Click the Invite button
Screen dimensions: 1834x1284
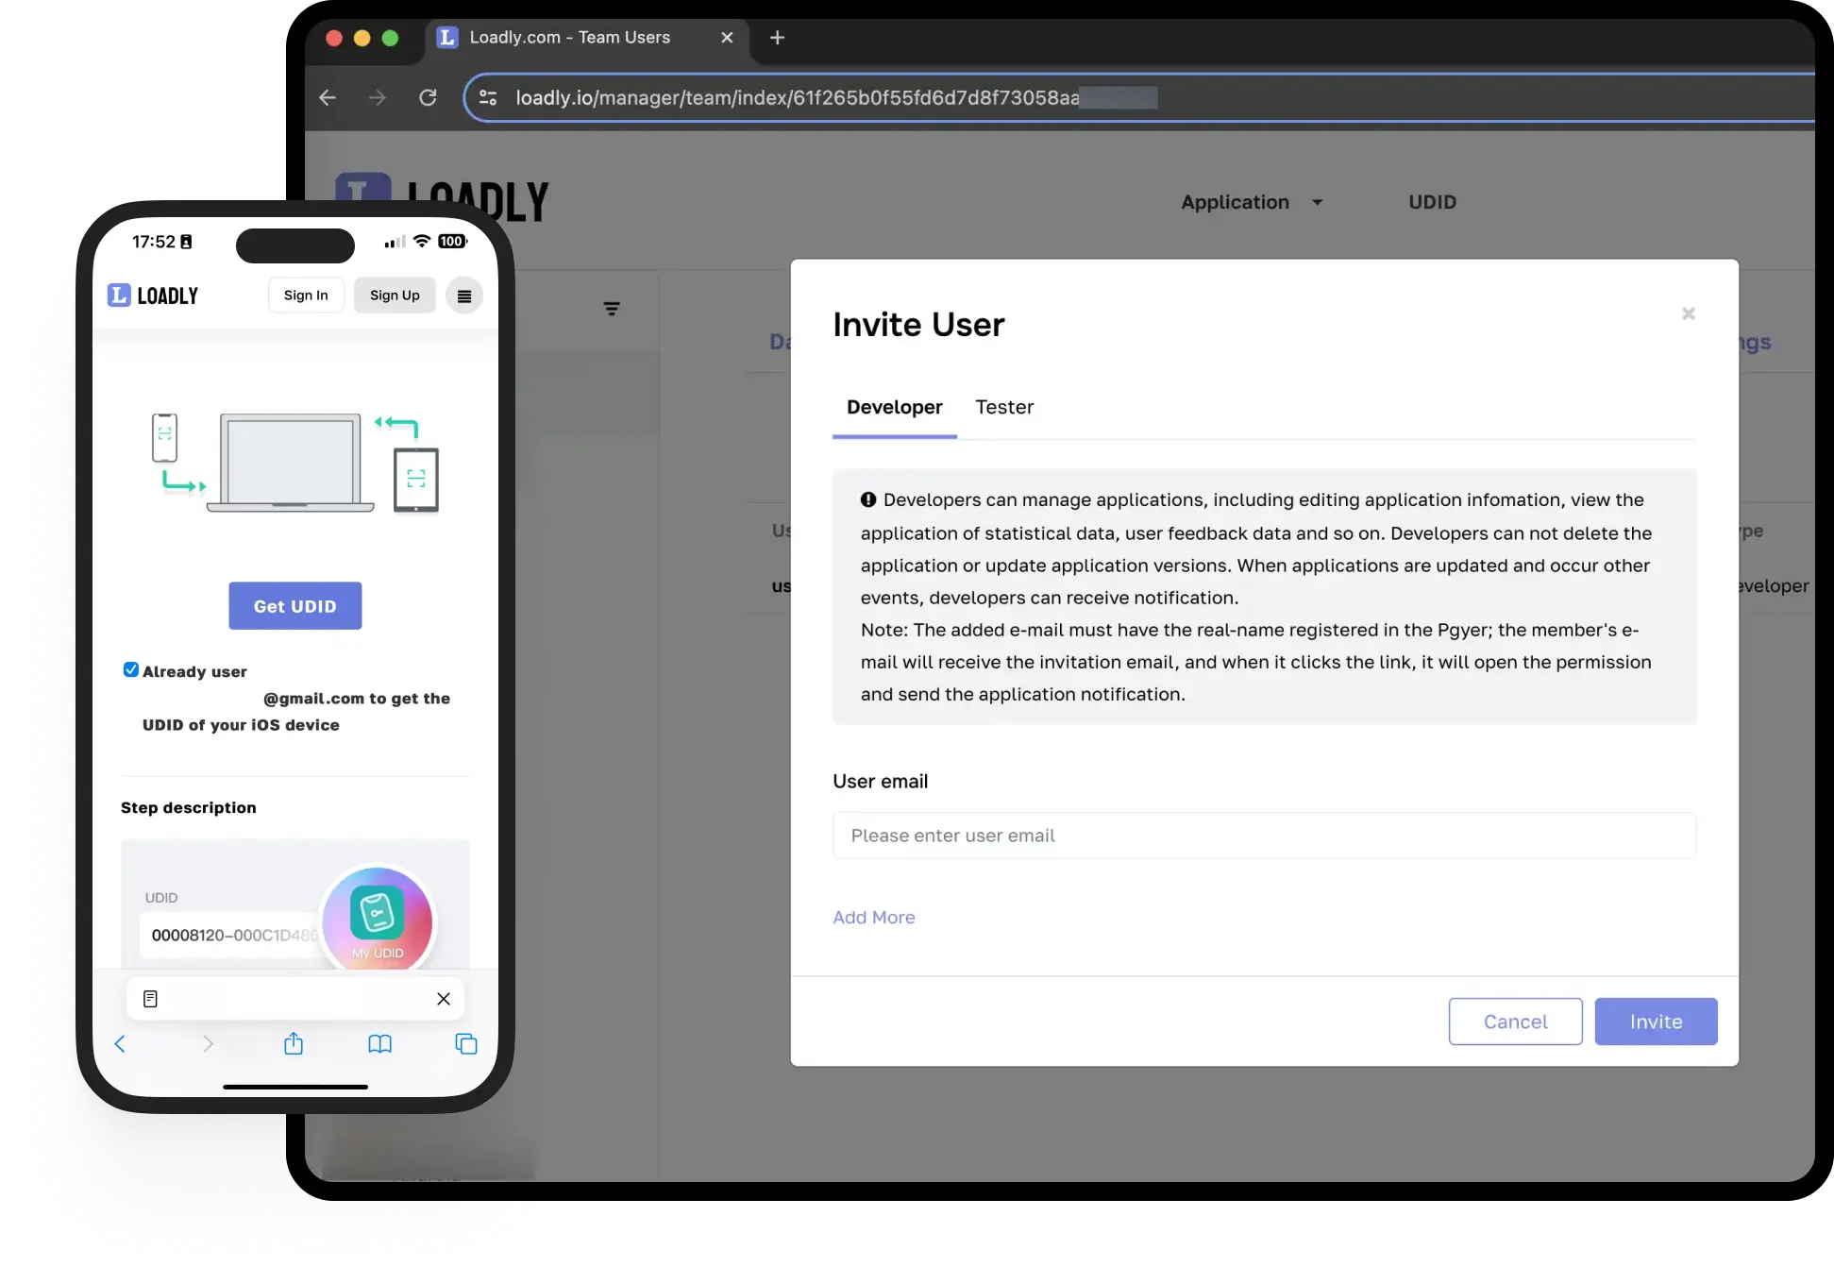pos(1656,1022)
